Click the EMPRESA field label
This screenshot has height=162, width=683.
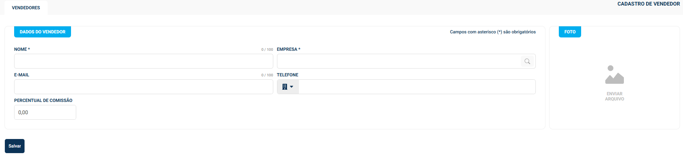288,49
